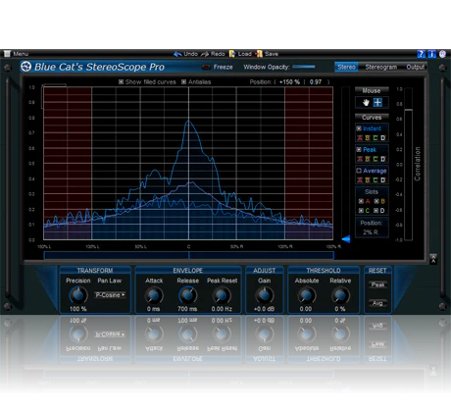451x408 pixels.
Task: Toggle Slots B checkbox
Action: (x=376, y=201)
